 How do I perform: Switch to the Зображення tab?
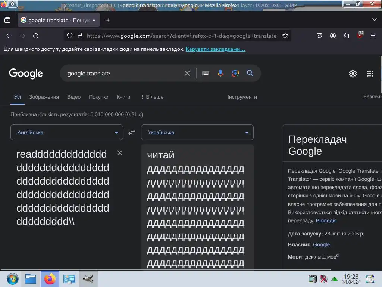(44, 97)
